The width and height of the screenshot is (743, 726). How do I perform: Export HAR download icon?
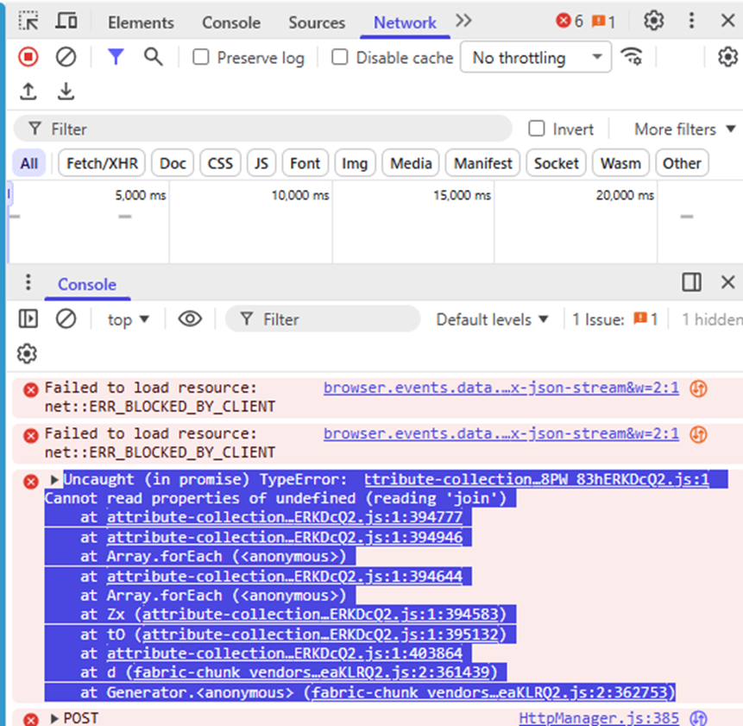pyautogui.click(x=66, y=92)
